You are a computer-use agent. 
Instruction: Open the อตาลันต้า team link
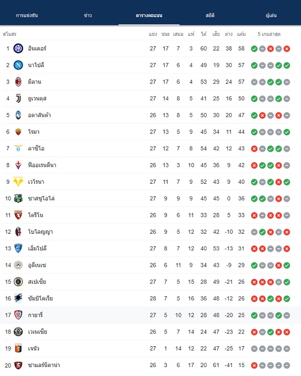pos(39,115)
